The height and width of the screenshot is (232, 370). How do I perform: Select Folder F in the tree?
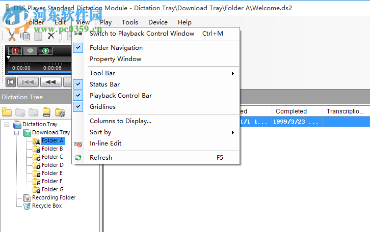[x=52, y=181]
